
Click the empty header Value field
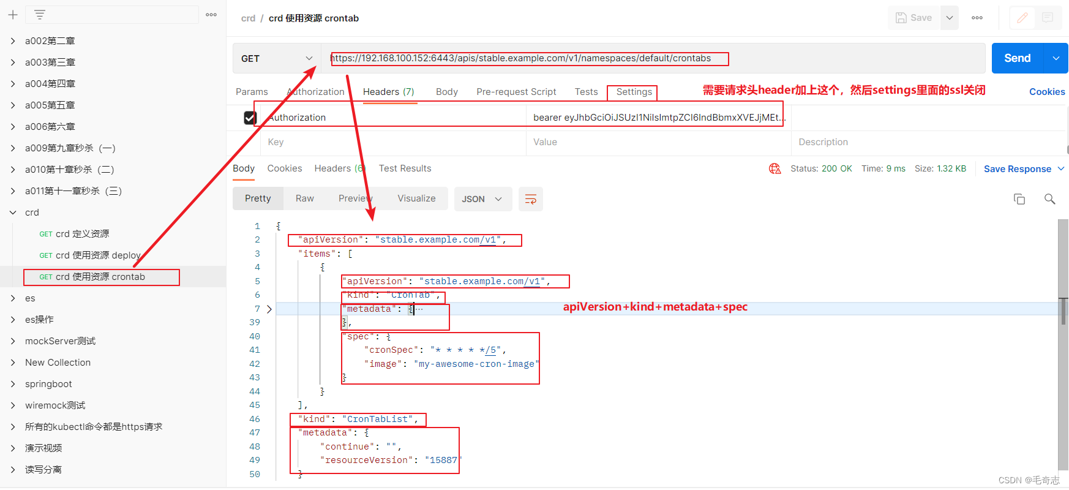(x=658, y=142)
